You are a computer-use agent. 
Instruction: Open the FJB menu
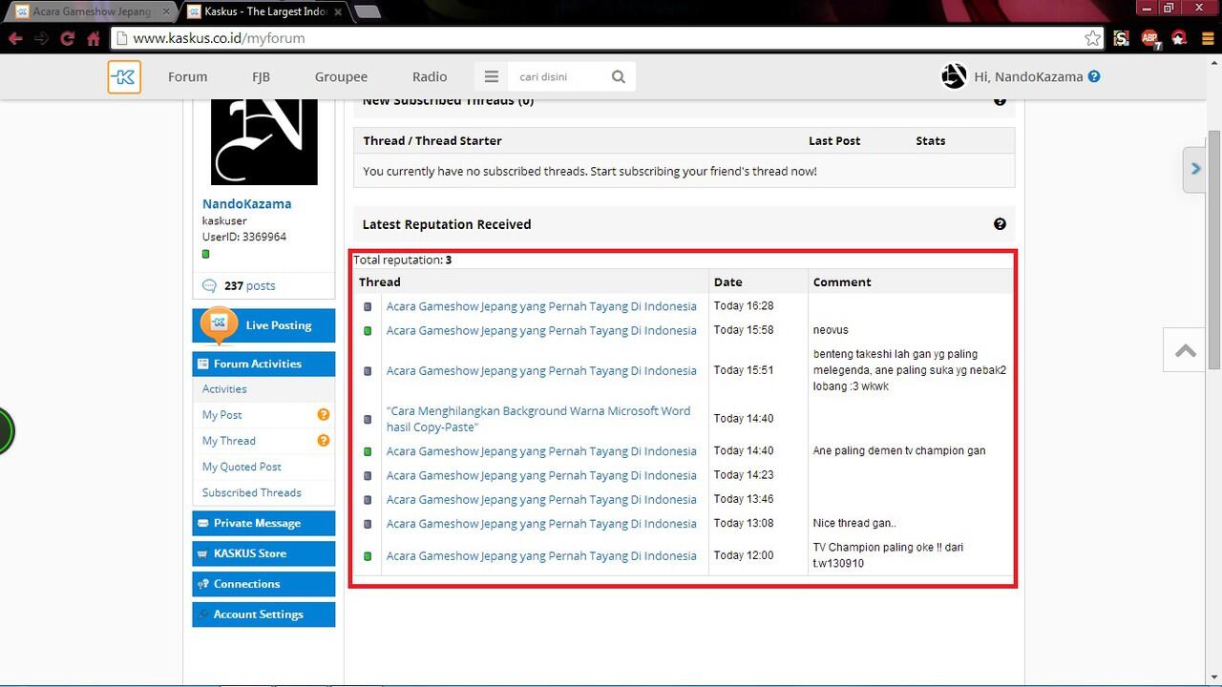pyautogui.click(x=261, y=76)
